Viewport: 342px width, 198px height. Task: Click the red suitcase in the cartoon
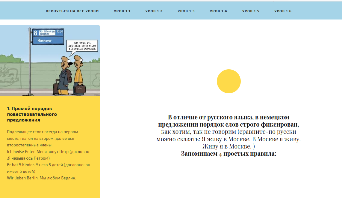pyautogui.click(x=56, y=88)
